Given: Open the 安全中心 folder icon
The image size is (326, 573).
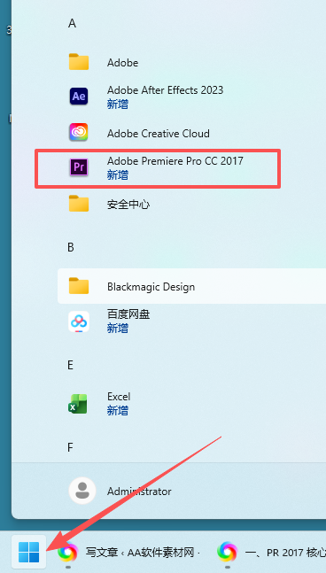Looking at the screenshot, I should [79, 204].
